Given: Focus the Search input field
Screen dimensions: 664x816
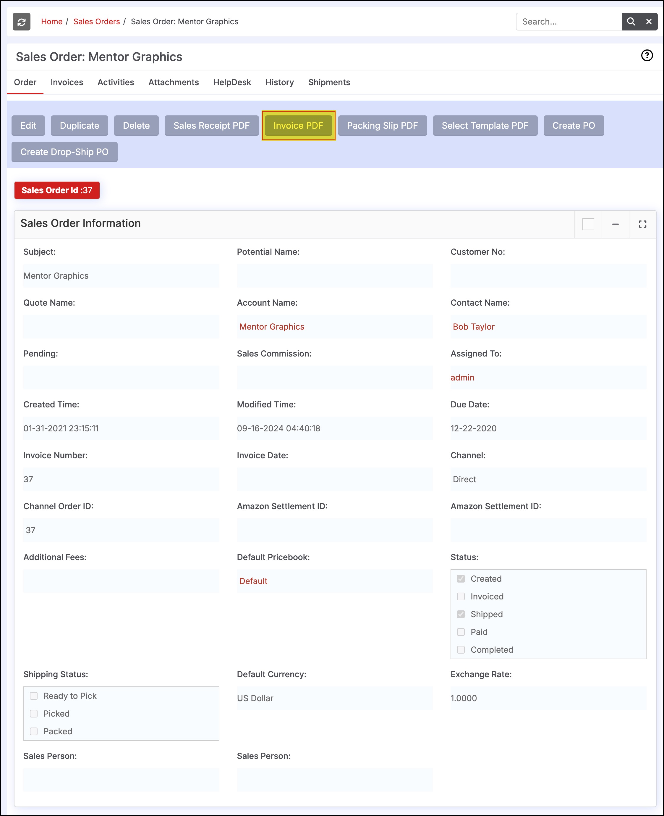Looking at the screenshot, I should tap(569, 22).
